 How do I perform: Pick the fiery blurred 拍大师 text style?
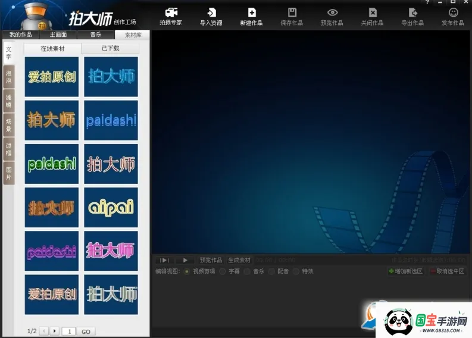52,207
